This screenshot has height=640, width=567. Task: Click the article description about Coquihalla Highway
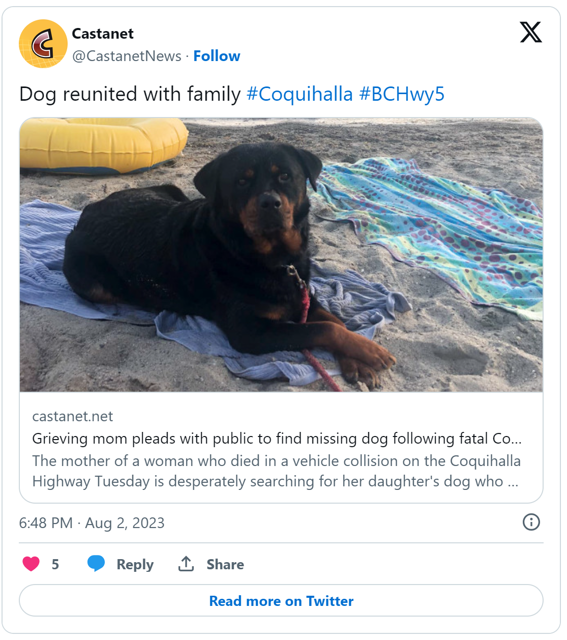tap(276, 471)
